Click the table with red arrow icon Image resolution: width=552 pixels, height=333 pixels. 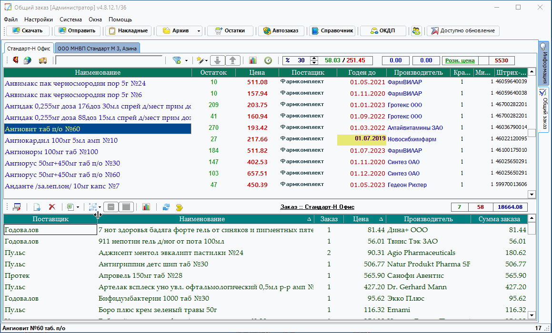(17, 207)
